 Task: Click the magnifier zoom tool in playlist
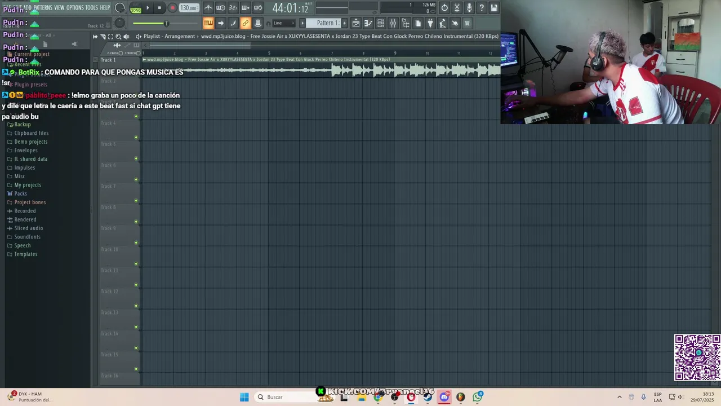118,37
